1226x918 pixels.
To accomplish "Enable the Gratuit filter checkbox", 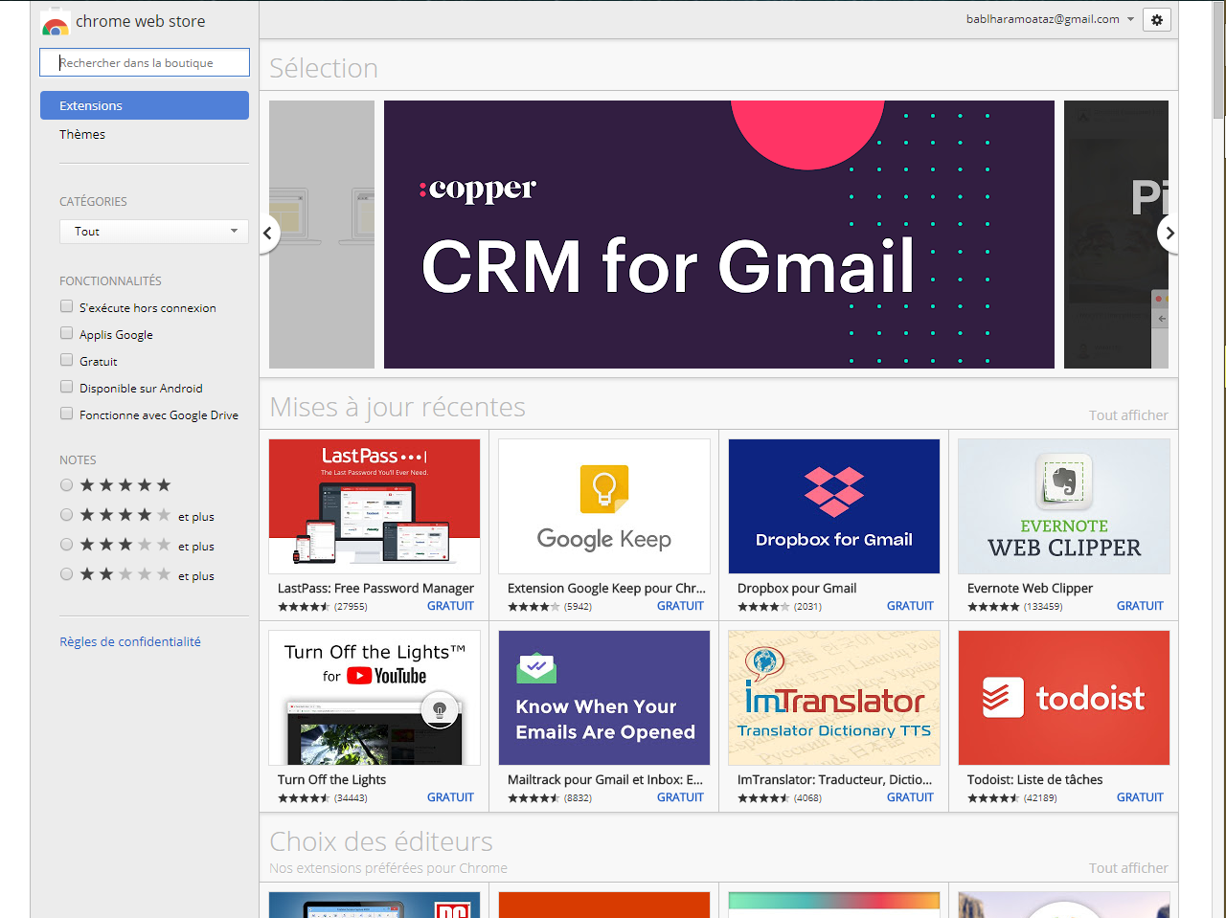I will click(66, 360).
